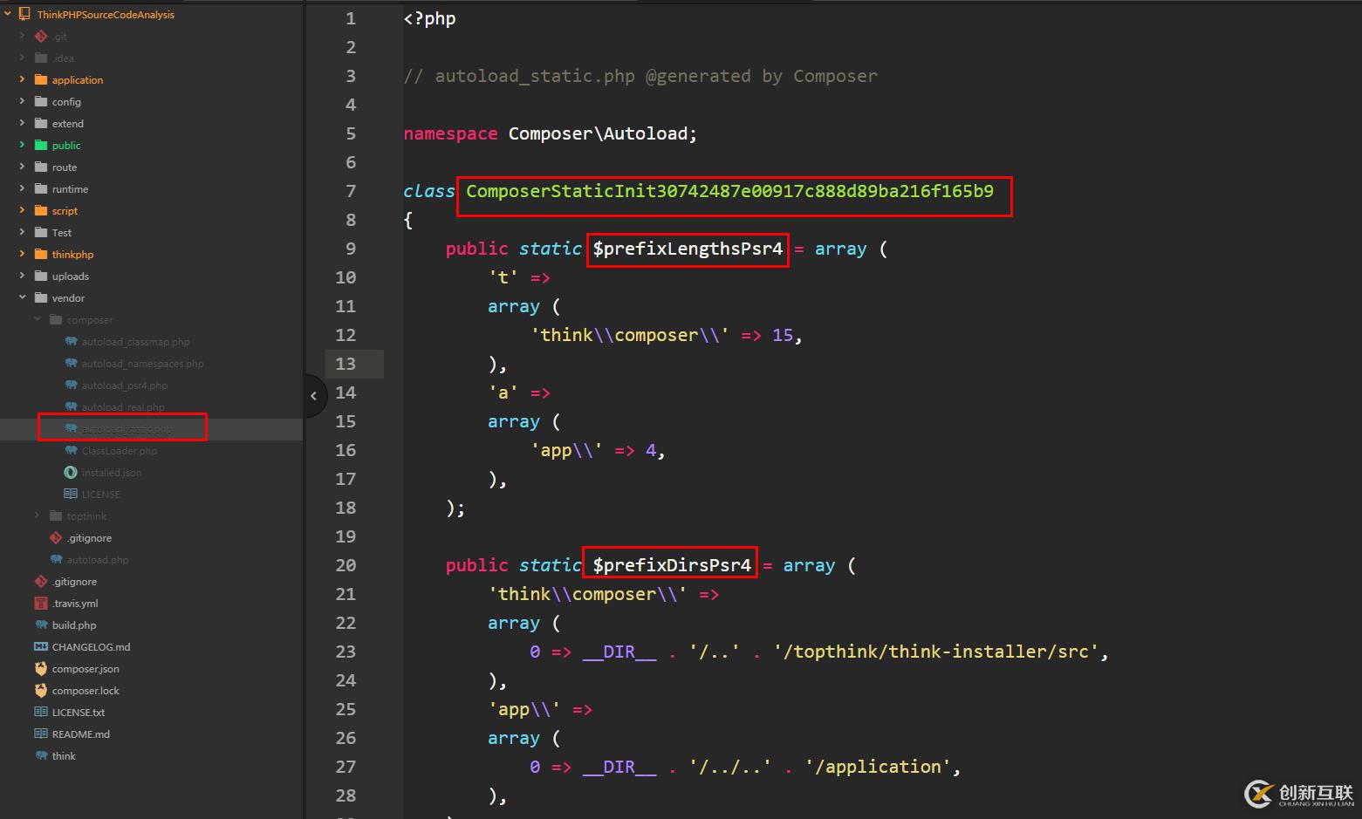
Task: Collapse the vendor folder chevron
Action: tap(22, 298)
